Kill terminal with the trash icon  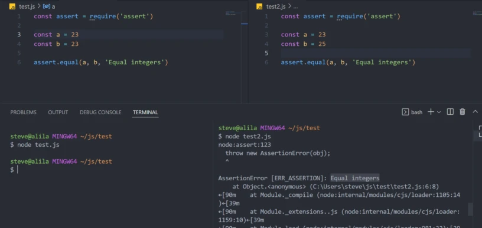coord(463,112)
